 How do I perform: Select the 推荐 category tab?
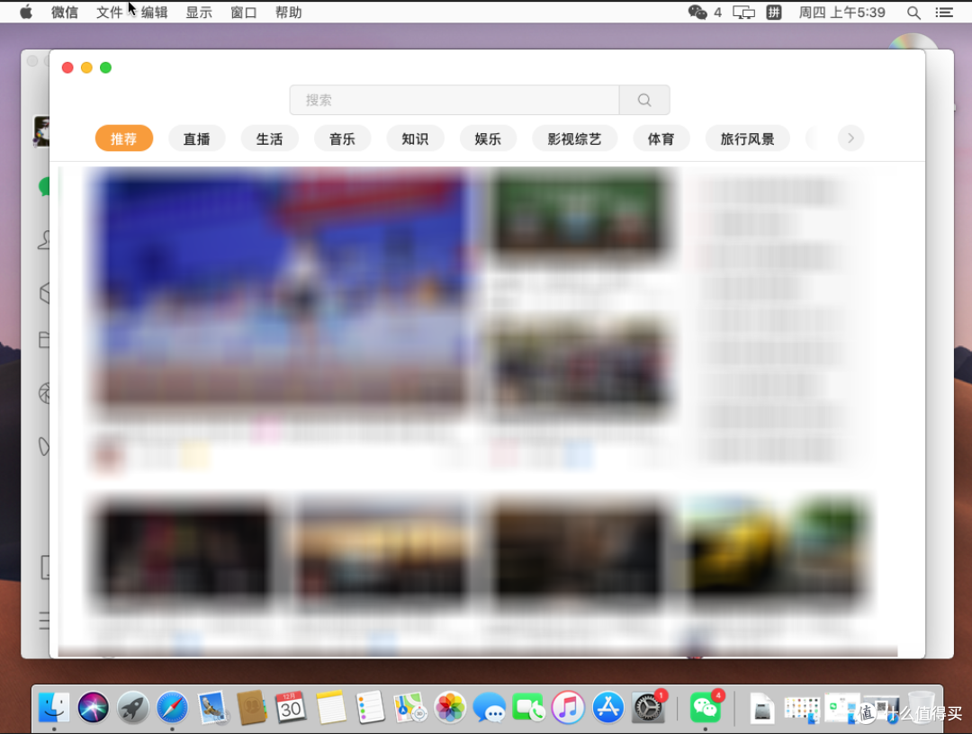[124, 139]
